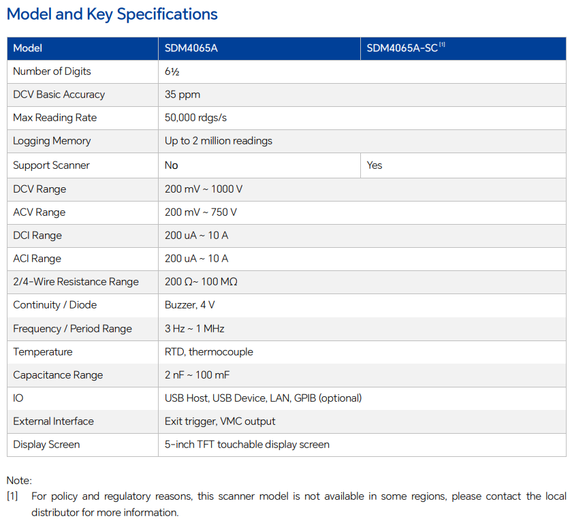Click the "Temperature" row label
The width and height of the screenshot is (572, 525).
pyautogui.click(x=43, y=352)
